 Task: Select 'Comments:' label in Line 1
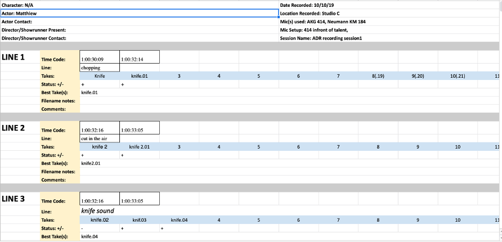[60, 109]
